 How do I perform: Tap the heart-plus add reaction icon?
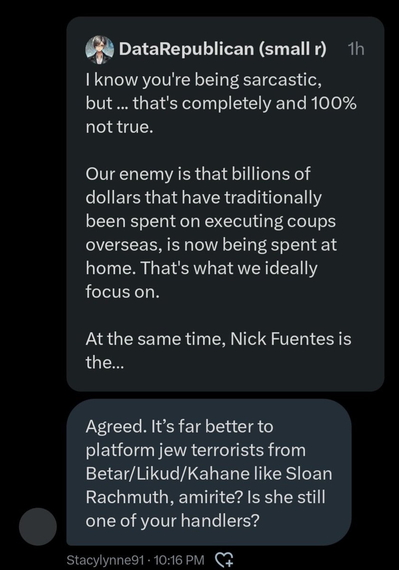(x=223, y=560)
